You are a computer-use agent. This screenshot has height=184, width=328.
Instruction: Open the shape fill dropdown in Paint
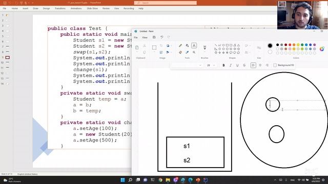tap(247, 52)
